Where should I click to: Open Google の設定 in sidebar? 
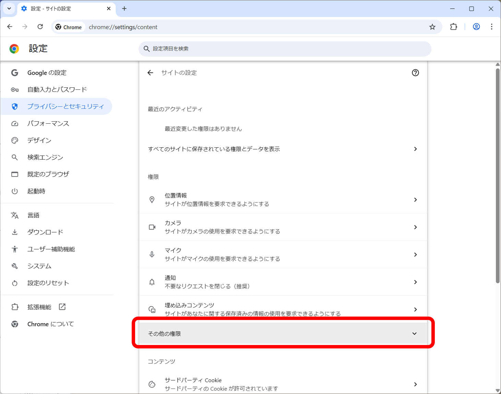(57, 73)
